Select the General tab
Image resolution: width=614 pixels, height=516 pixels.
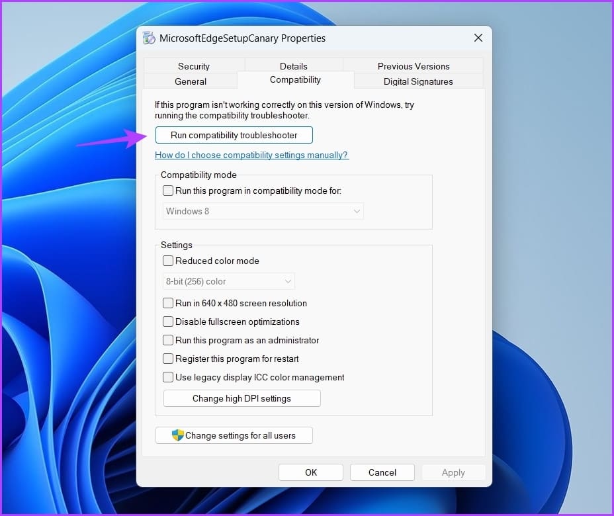[x=191, y=81]
